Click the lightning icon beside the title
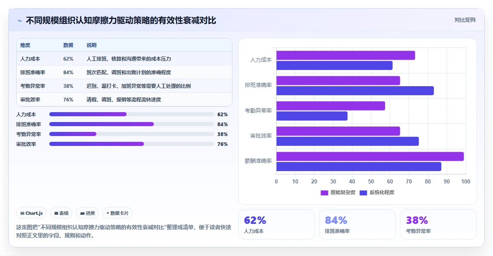This screenshot has width=493, height=256. click(20, 21)
